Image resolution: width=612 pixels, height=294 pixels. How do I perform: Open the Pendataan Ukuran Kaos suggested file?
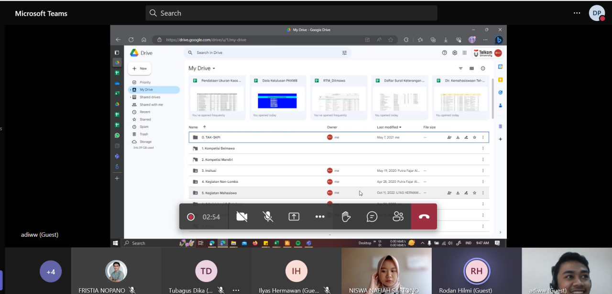217,97
